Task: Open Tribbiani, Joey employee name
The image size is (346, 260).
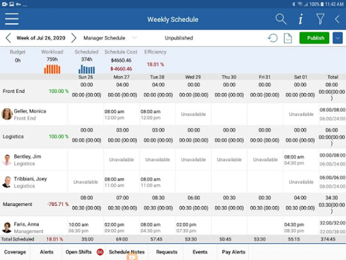Action: (x=30, y=179)
